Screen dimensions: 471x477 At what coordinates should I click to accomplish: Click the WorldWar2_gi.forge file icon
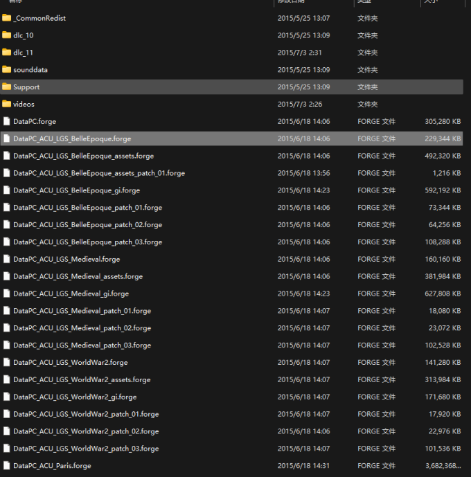point(6,397)
